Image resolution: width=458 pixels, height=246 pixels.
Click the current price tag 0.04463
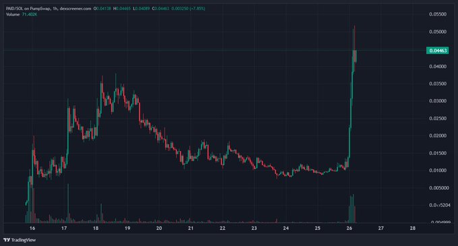tap(438, 51)
